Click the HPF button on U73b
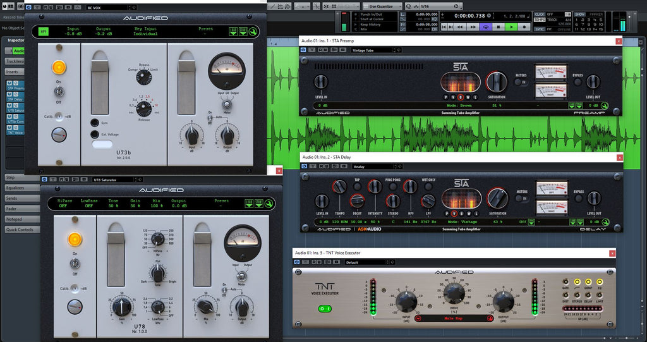 coord(44,31)
